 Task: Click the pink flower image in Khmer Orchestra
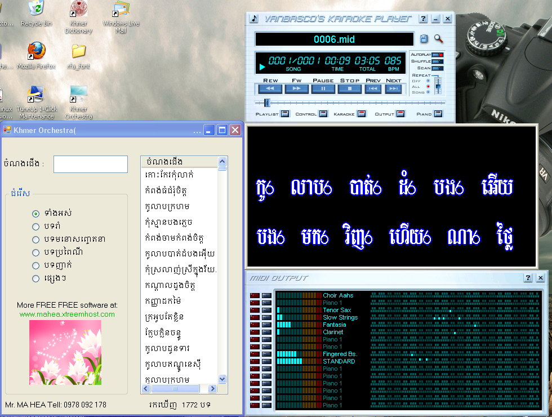(x=65, y=352)
